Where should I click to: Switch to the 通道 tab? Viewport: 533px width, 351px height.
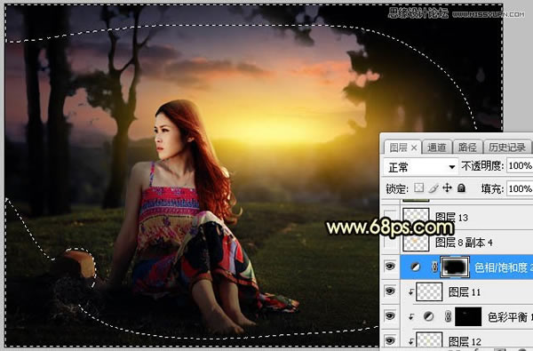point(436,148)
